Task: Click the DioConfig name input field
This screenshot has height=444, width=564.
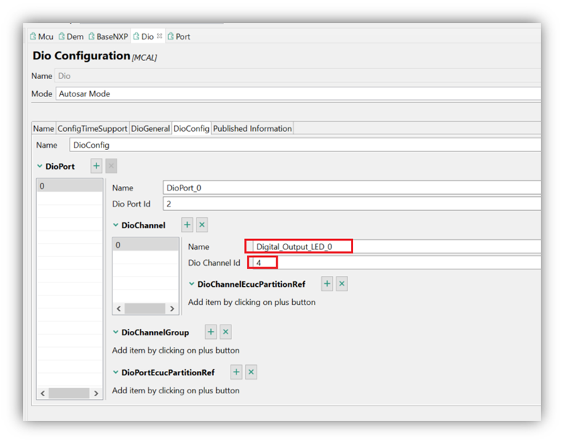Action: click(305, 146)
